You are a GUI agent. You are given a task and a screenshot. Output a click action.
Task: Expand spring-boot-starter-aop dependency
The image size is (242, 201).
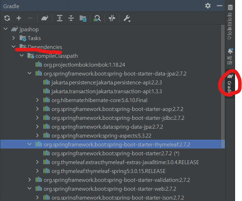[37, 109]
